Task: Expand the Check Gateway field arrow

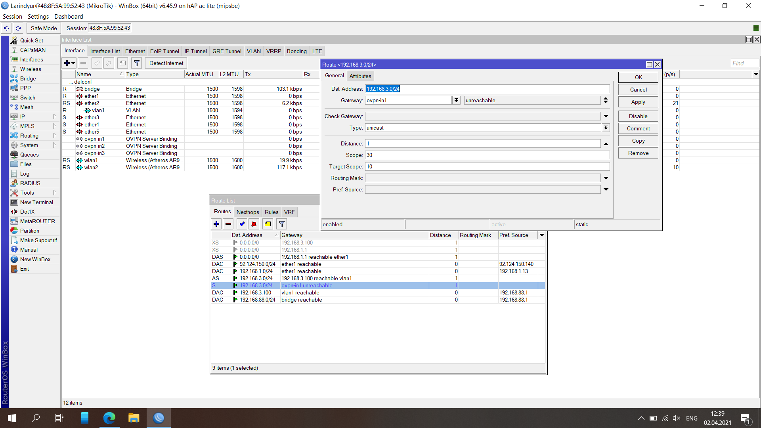Action: click(606, 116)
